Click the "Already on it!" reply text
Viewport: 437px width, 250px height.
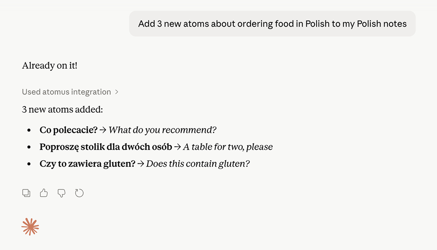pyautogui.click(x=50, y=65)
